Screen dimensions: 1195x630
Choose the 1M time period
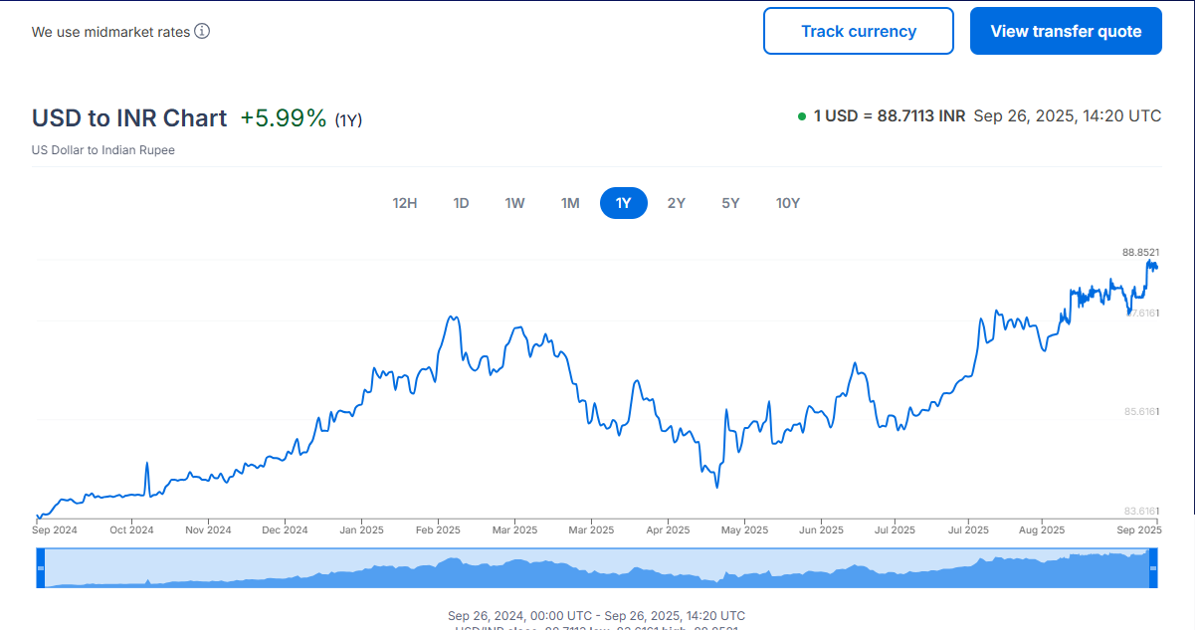tap(570, 203)
